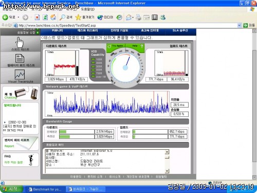Click the Windows 시작 Start button
The image size is (257, 193).
(12, 189)
